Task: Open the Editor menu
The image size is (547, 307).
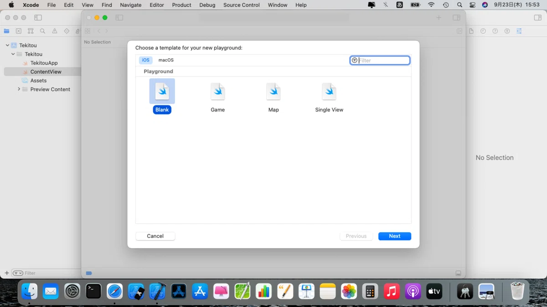Action: pos(157,5)
